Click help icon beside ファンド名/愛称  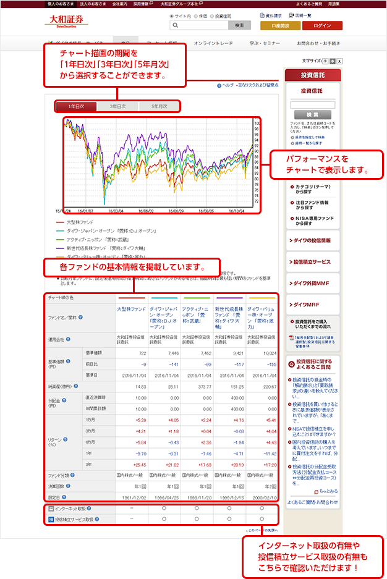80,317
